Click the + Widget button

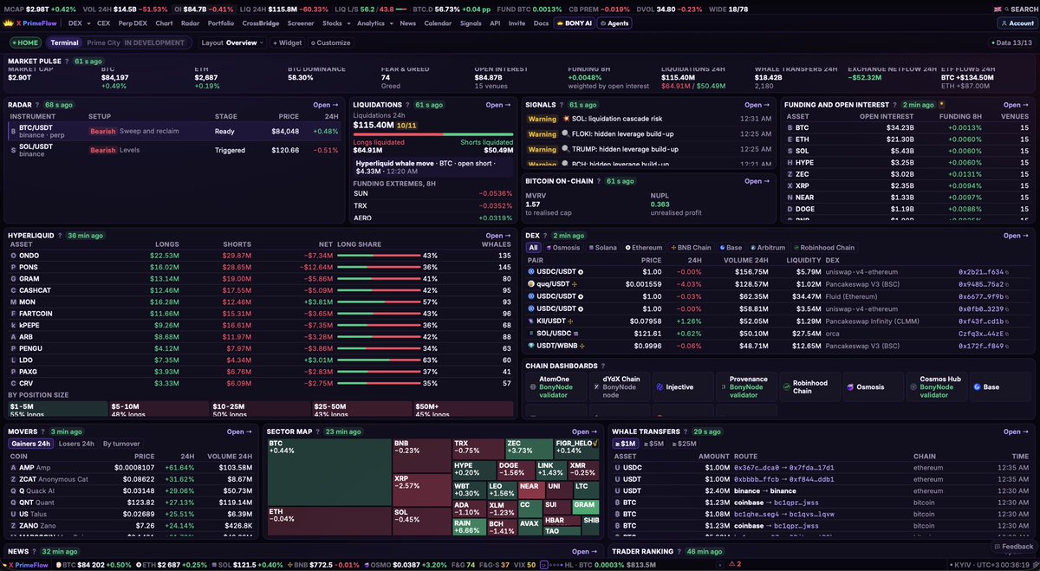tap(287, 42)
